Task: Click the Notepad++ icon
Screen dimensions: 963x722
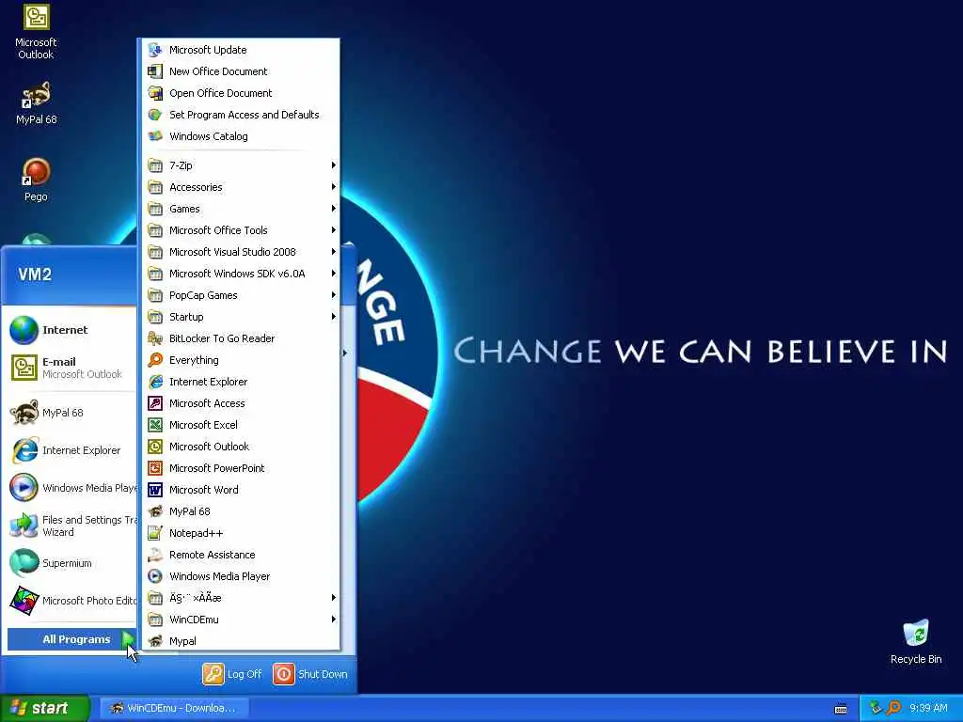Action: click(155, 533)
